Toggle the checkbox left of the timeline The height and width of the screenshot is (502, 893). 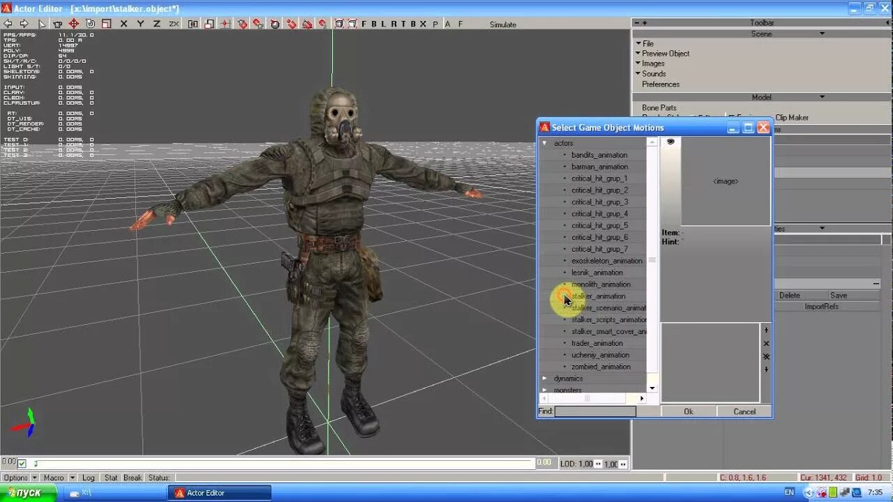pyautogui.click(x=22, y=463)
